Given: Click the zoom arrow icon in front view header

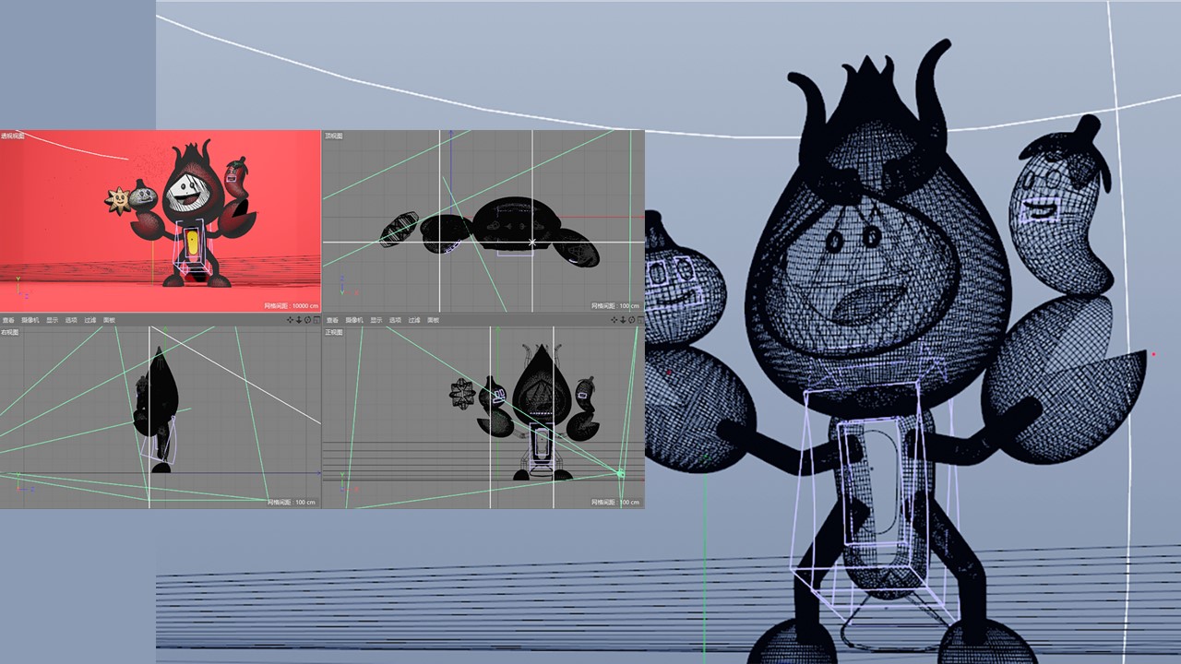Looking at the screenshot, I should point(623,320).
